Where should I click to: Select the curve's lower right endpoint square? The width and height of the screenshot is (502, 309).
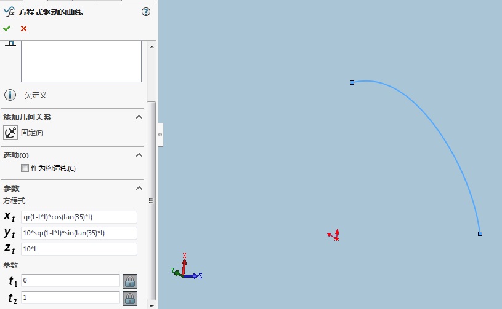tap(480, 233)
